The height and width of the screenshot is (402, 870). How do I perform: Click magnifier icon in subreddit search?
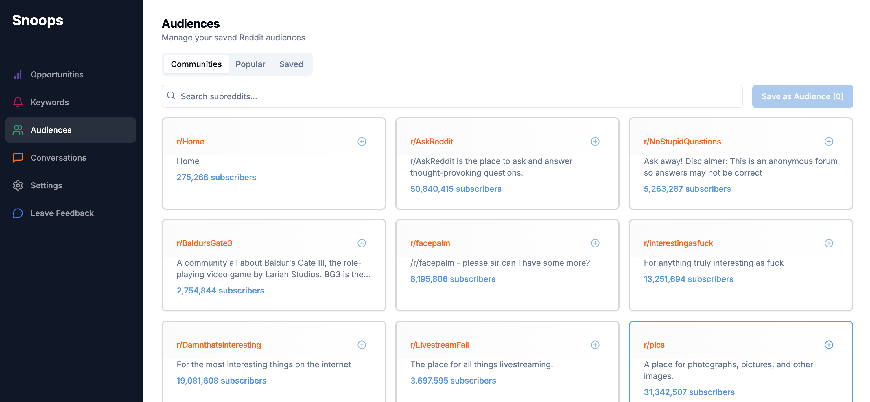tap(171, 96)
